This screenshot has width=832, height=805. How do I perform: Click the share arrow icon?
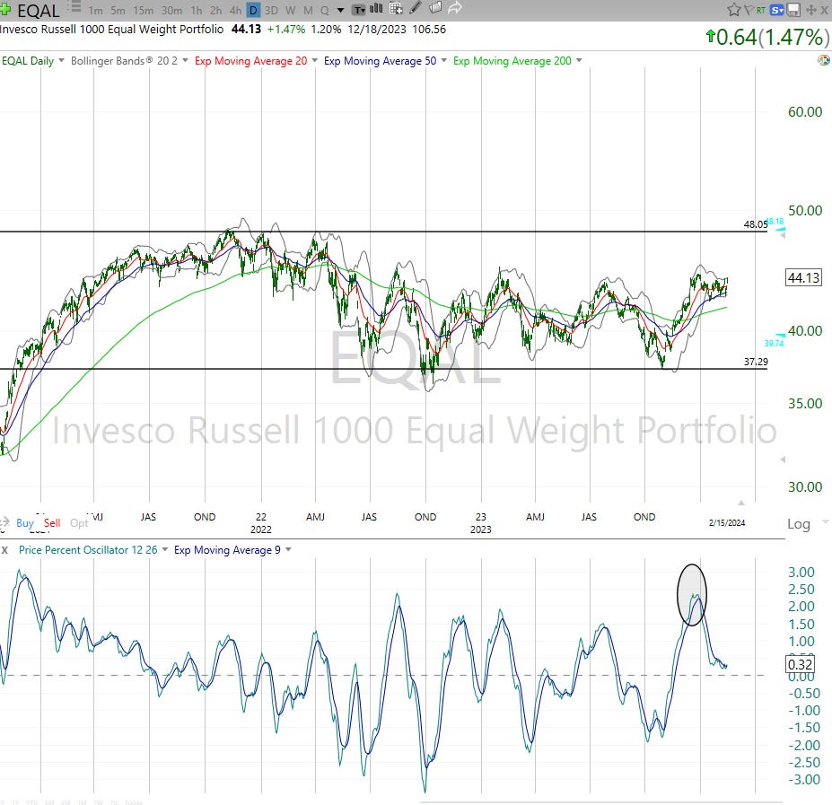(x=455, y=8)
